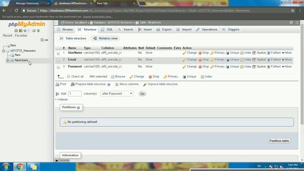Open the Console bar at bottom
The width and height of the screenshot is (304, 171).
[62, 161]
